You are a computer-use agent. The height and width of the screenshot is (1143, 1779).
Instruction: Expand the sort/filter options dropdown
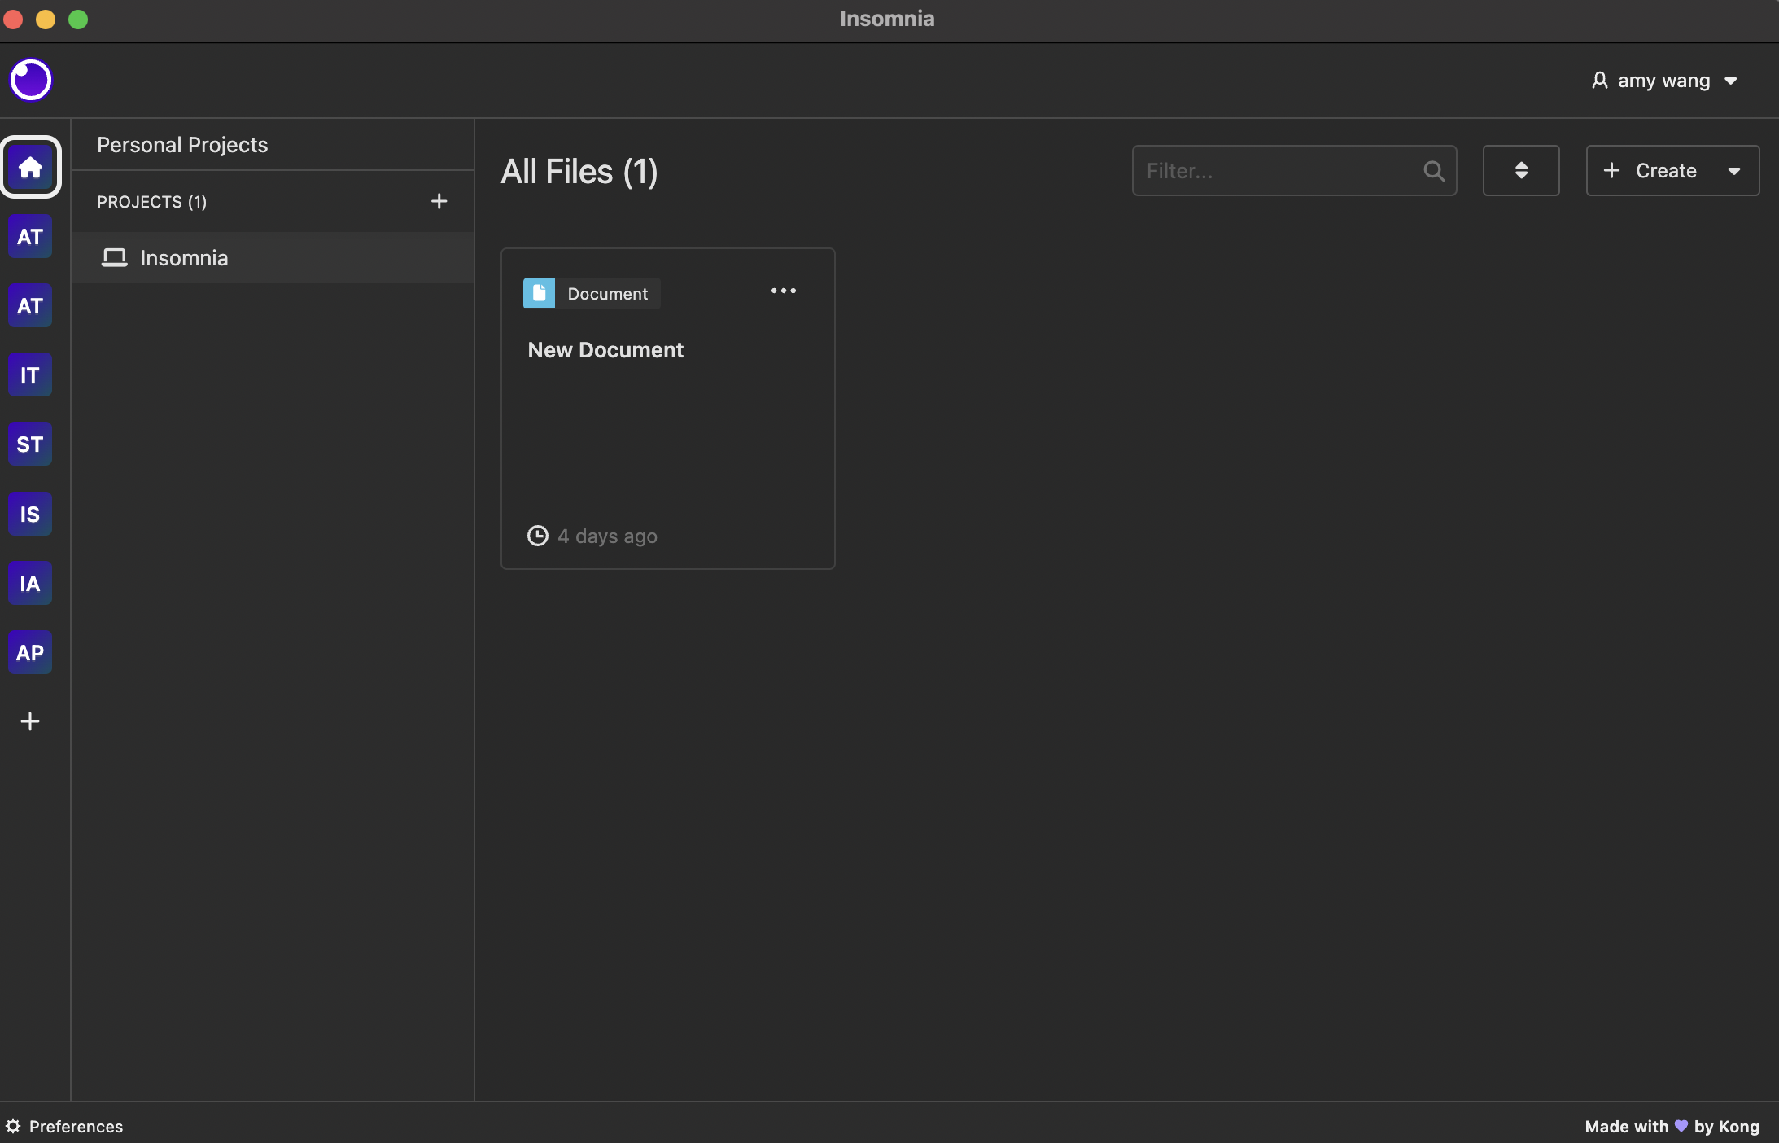[x=1519, y=170]
